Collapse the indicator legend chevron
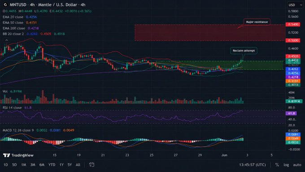The height and width of the screenshot is (172, 305). coord(7,40)
